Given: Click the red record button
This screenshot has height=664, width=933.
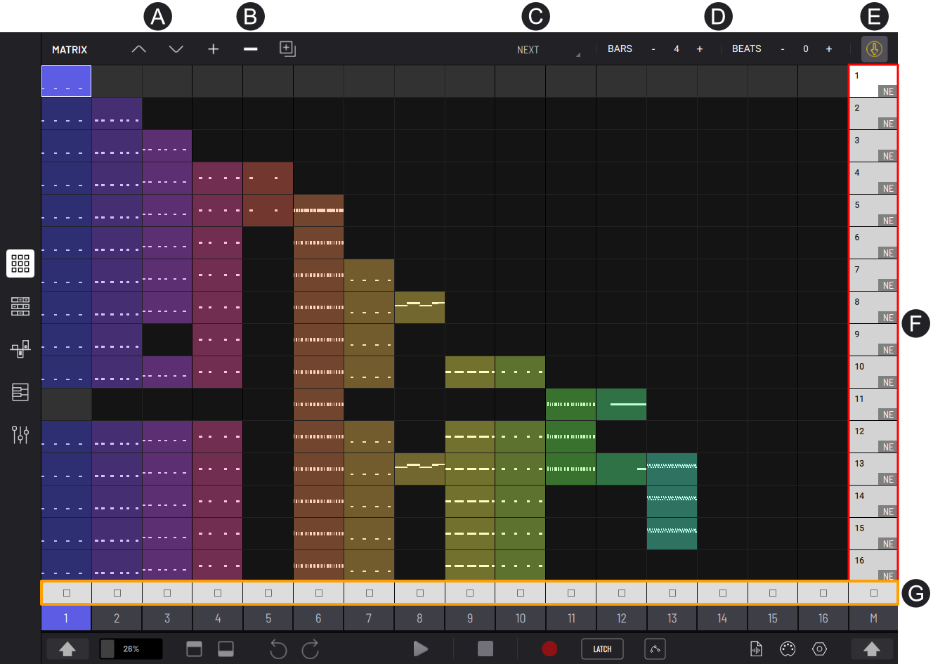Looking at the screenshot, I should pyautogui.click(x=549, y=649).
